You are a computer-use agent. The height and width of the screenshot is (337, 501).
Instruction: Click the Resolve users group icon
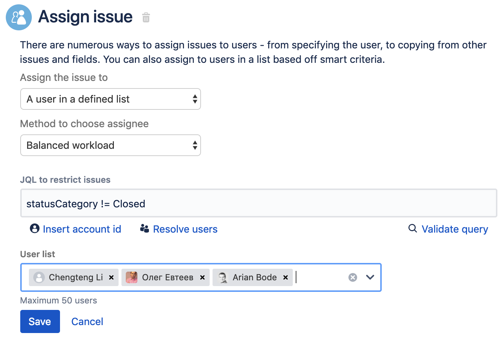click(145, 229)
